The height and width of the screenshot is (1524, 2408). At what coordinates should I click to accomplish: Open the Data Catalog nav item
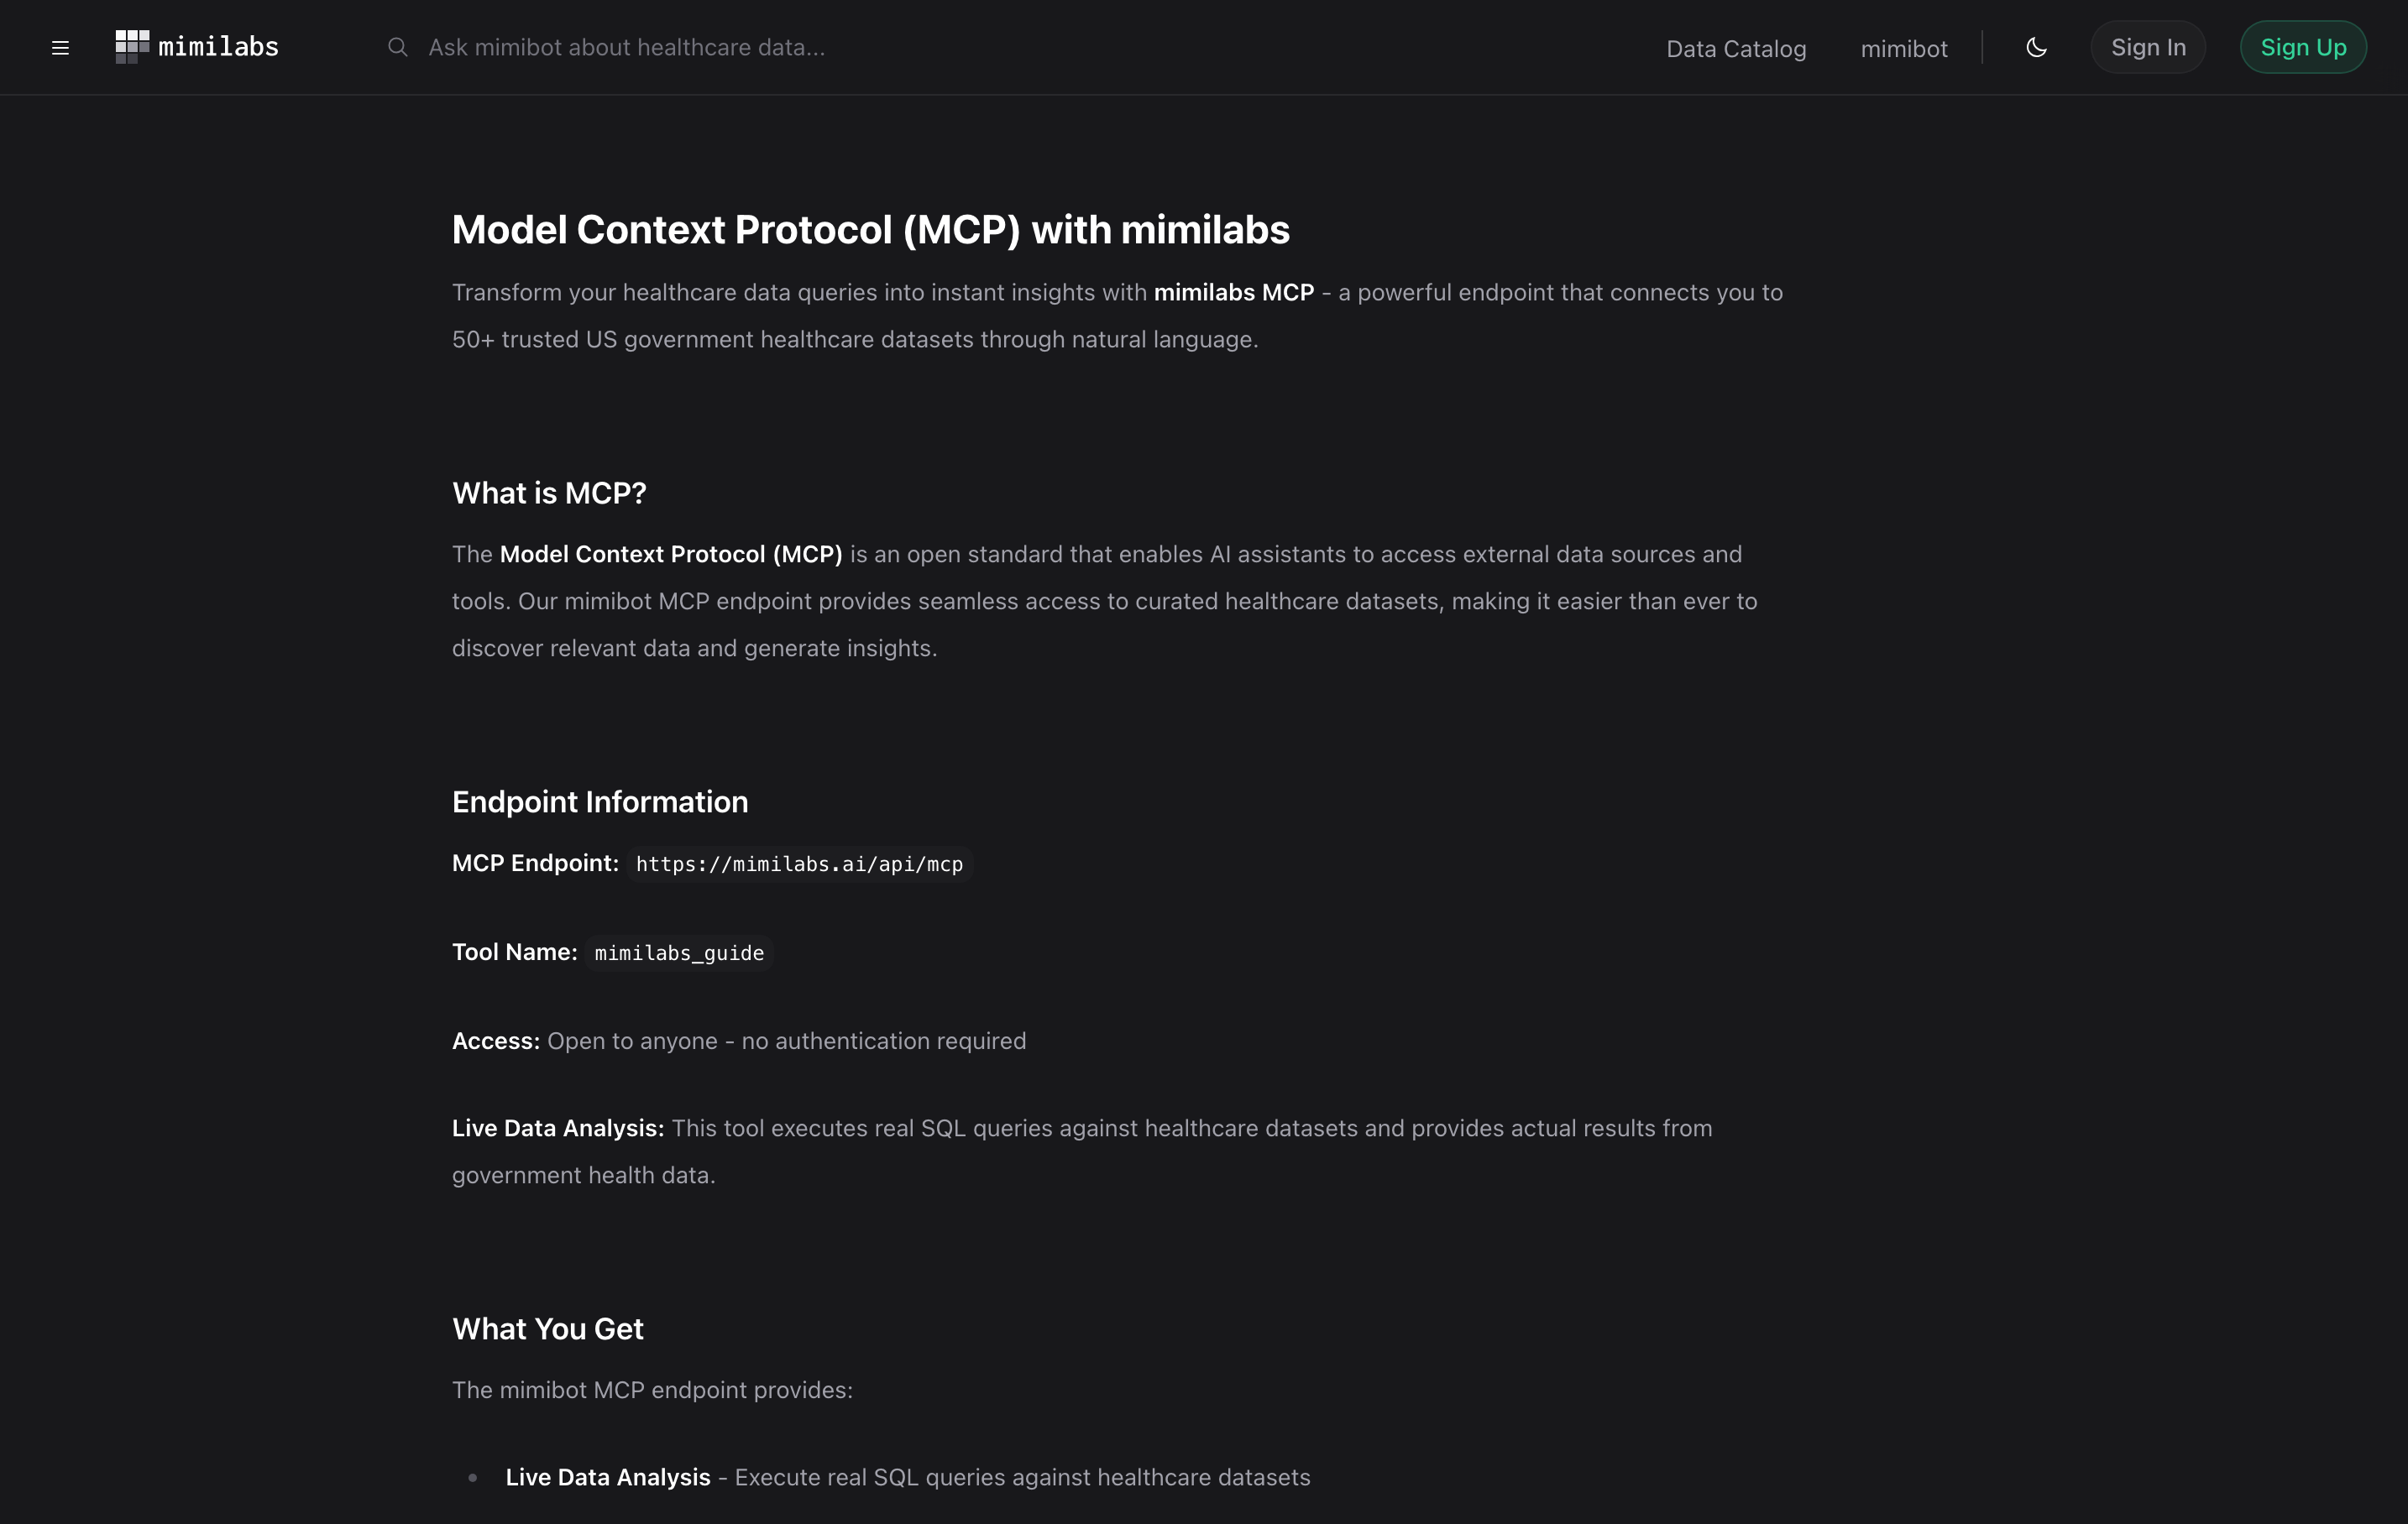1736,49
